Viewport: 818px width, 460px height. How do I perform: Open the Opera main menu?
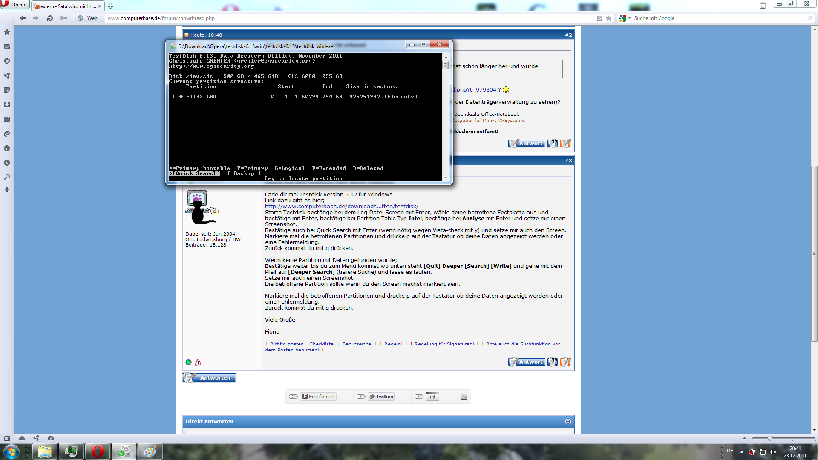coord(14,5)
